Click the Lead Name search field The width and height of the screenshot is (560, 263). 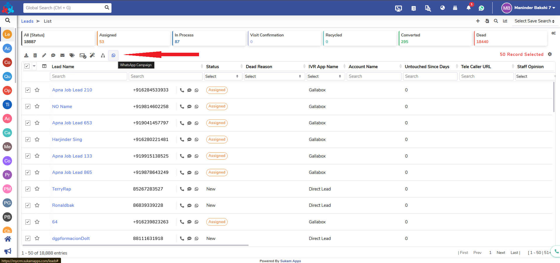(x=88, y=76)
